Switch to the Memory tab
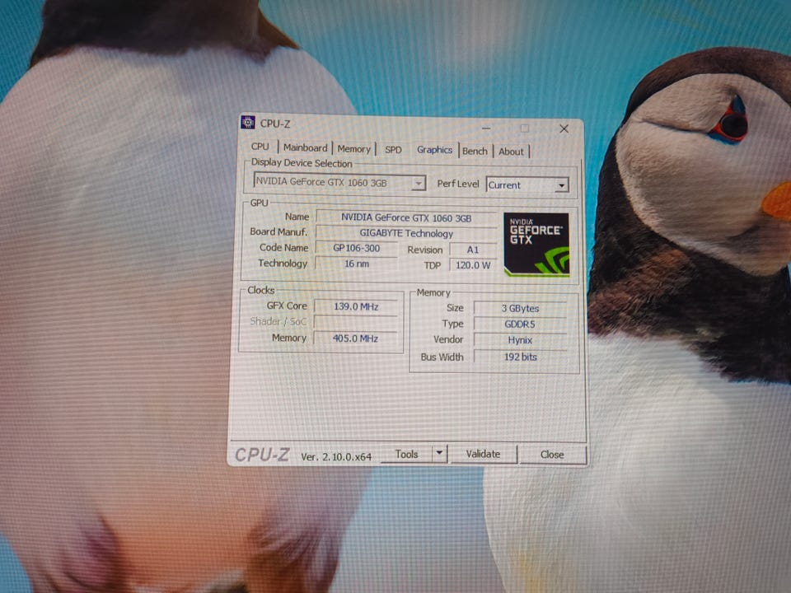Image resolution: width=791 pixels, height=593 pixels. 353,149
